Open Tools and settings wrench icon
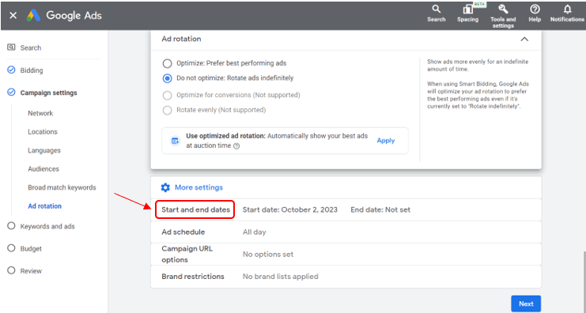 pyautogui.click(x=503, y=9)
